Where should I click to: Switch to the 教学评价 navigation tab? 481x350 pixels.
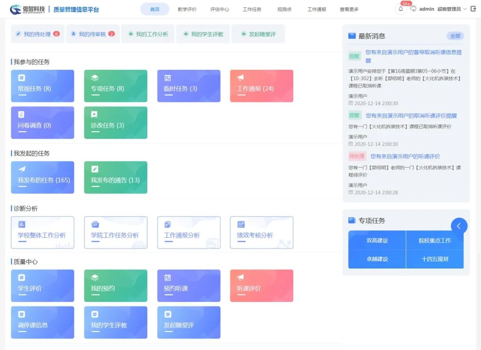(187, 9)
